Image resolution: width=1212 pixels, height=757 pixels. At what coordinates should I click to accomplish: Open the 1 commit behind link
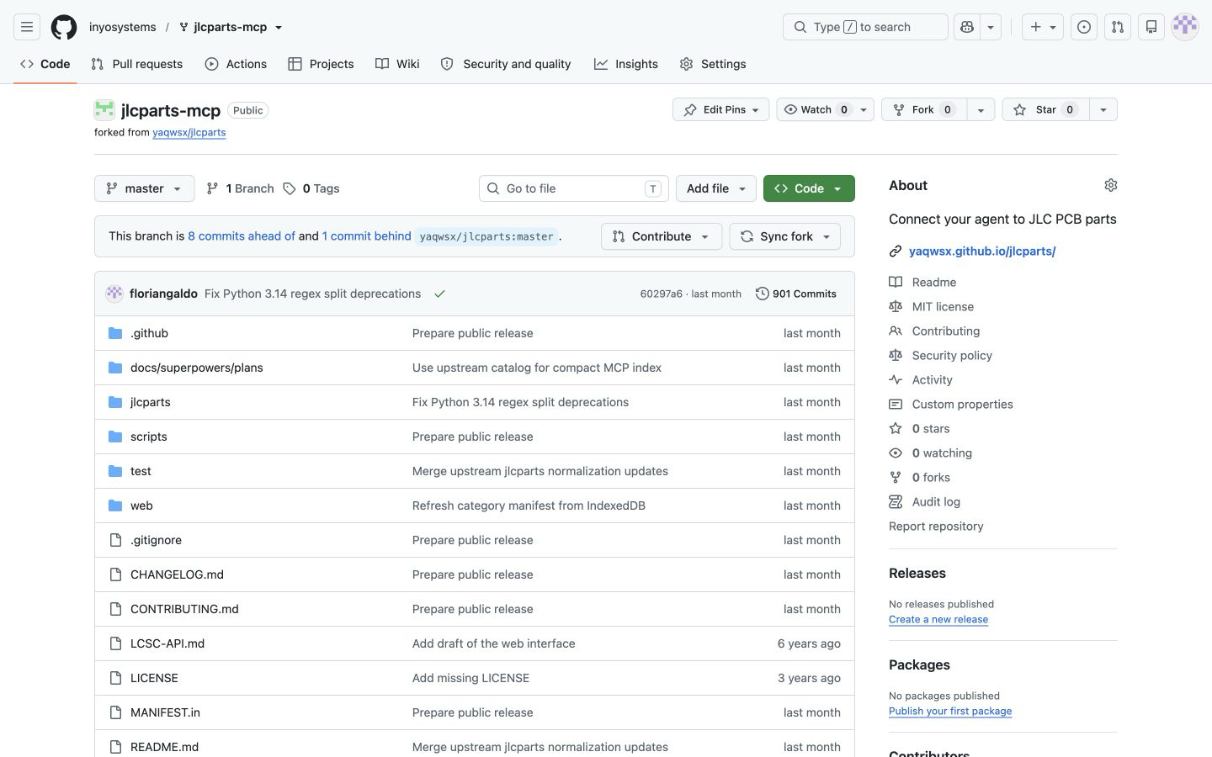(x=367, y=236)
